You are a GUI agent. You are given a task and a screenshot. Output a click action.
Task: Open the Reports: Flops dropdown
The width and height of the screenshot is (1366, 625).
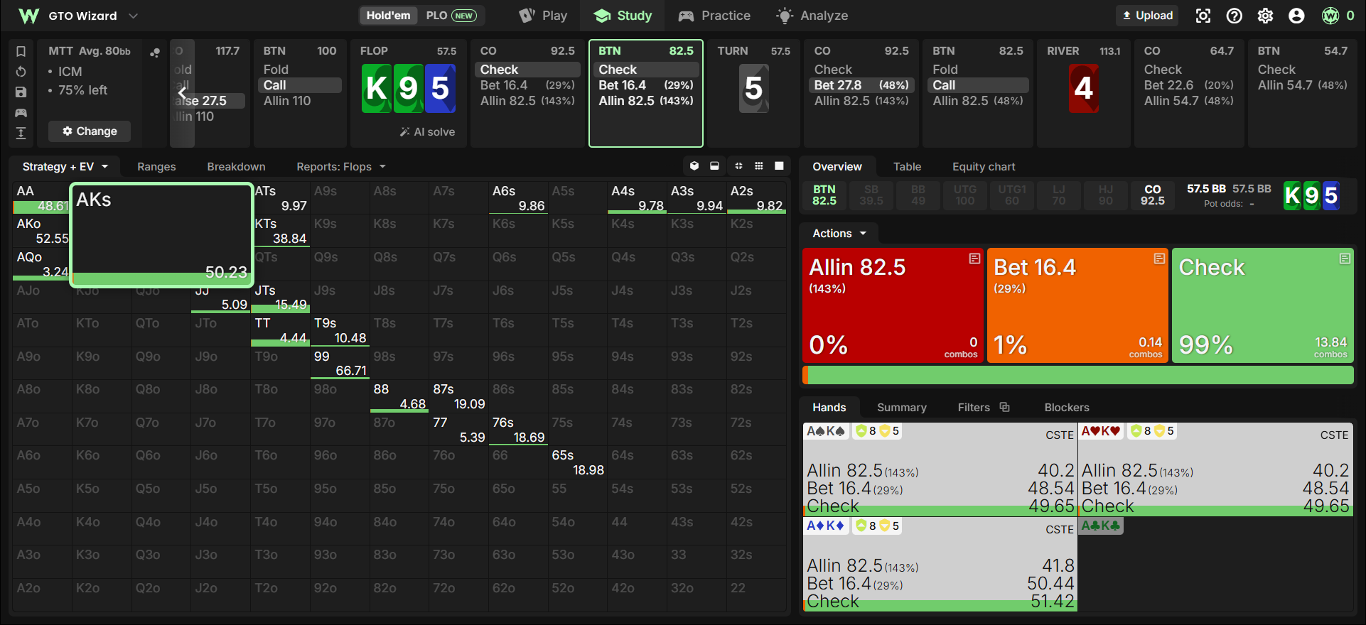click(341, 166)
